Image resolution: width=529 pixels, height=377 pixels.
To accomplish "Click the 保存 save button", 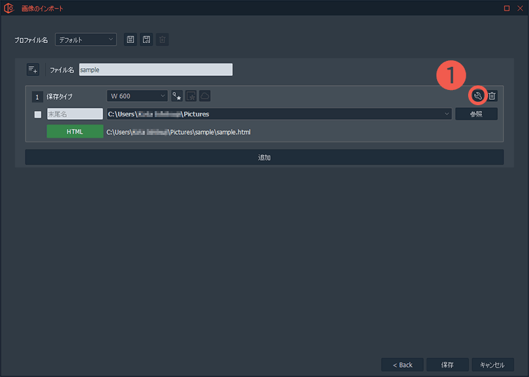I will 447,364.
